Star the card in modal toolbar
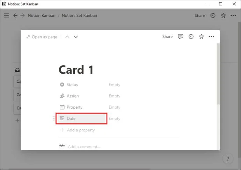 (x=201, y=36)
